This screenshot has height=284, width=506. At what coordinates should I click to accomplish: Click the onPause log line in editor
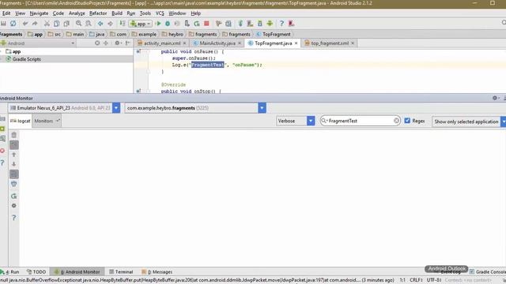[217, 65]
